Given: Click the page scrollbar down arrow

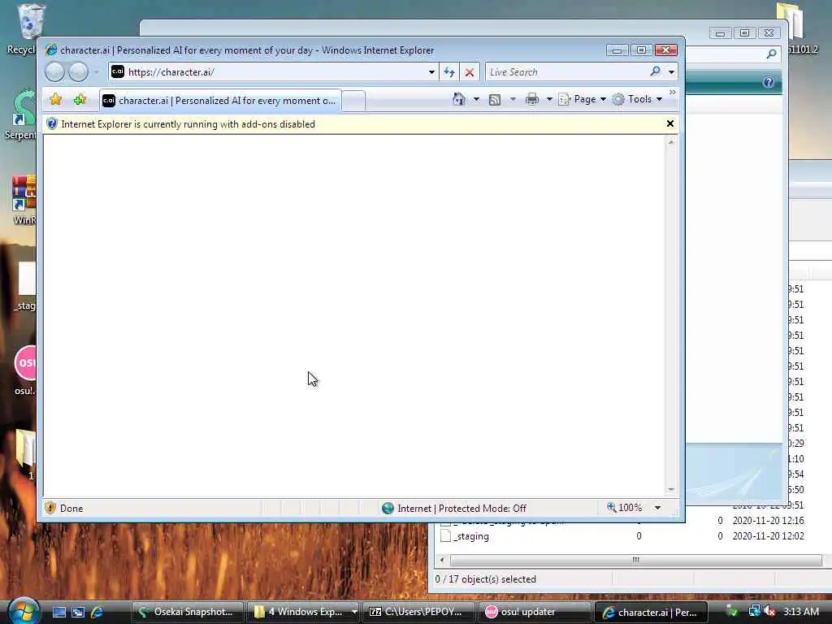Looking at the screenshot, I should pyautogui.click(x=671, y=489).
